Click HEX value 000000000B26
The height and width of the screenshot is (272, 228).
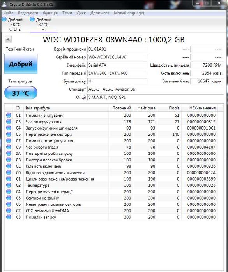point(201,166)
